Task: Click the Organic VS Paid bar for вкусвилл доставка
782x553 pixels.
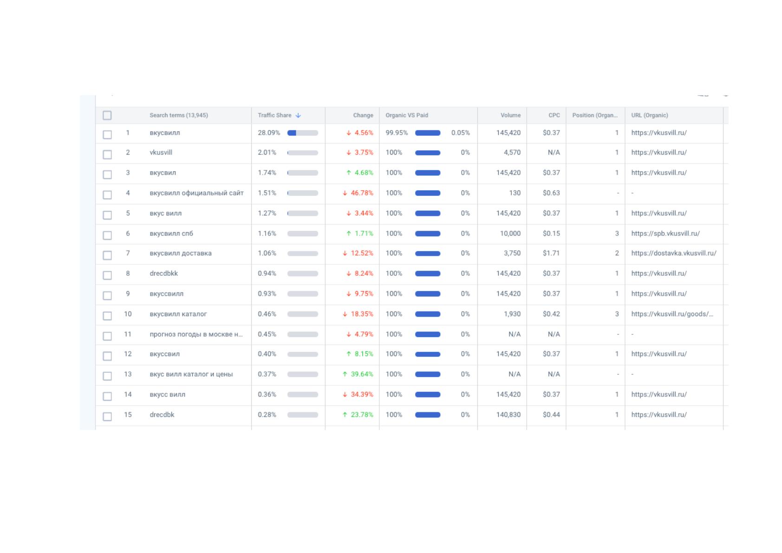Action: pos(428,254)
